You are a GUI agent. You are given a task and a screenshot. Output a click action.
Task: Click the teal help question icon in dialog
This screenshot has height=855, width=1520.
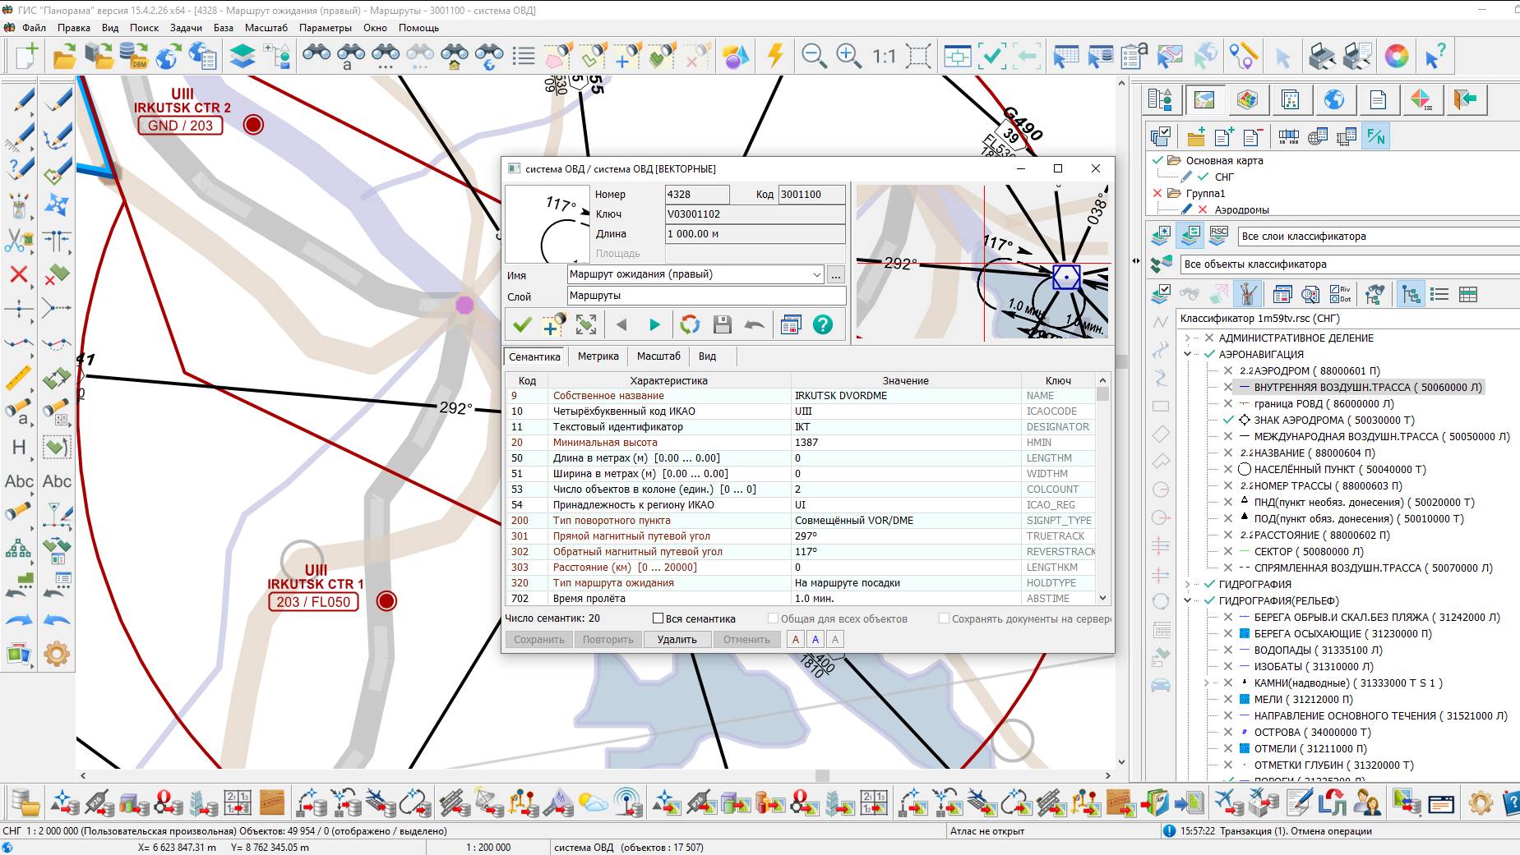coord(823,325)
